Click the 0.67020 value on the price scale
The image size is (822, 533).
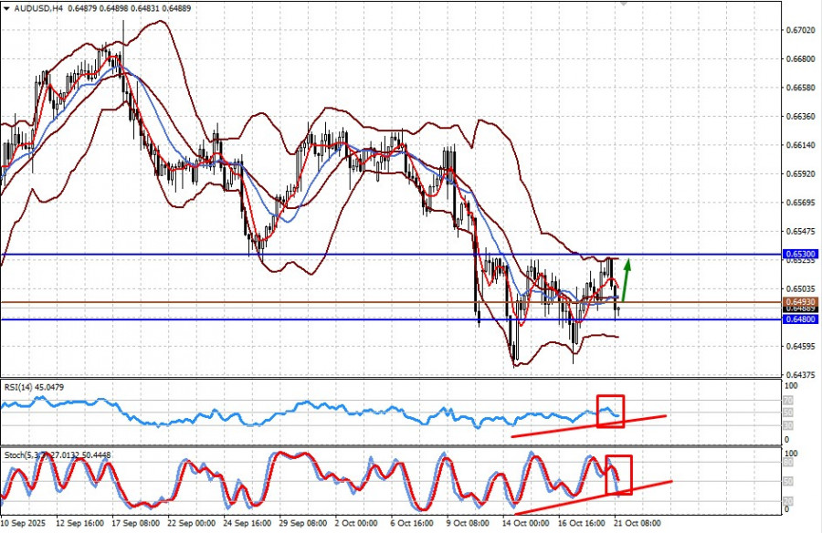pyautogui.click(x=800, y=30)
